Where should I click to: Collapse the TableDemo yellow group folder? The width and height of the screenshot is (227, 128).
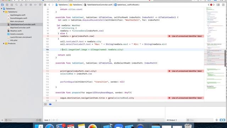4,12
